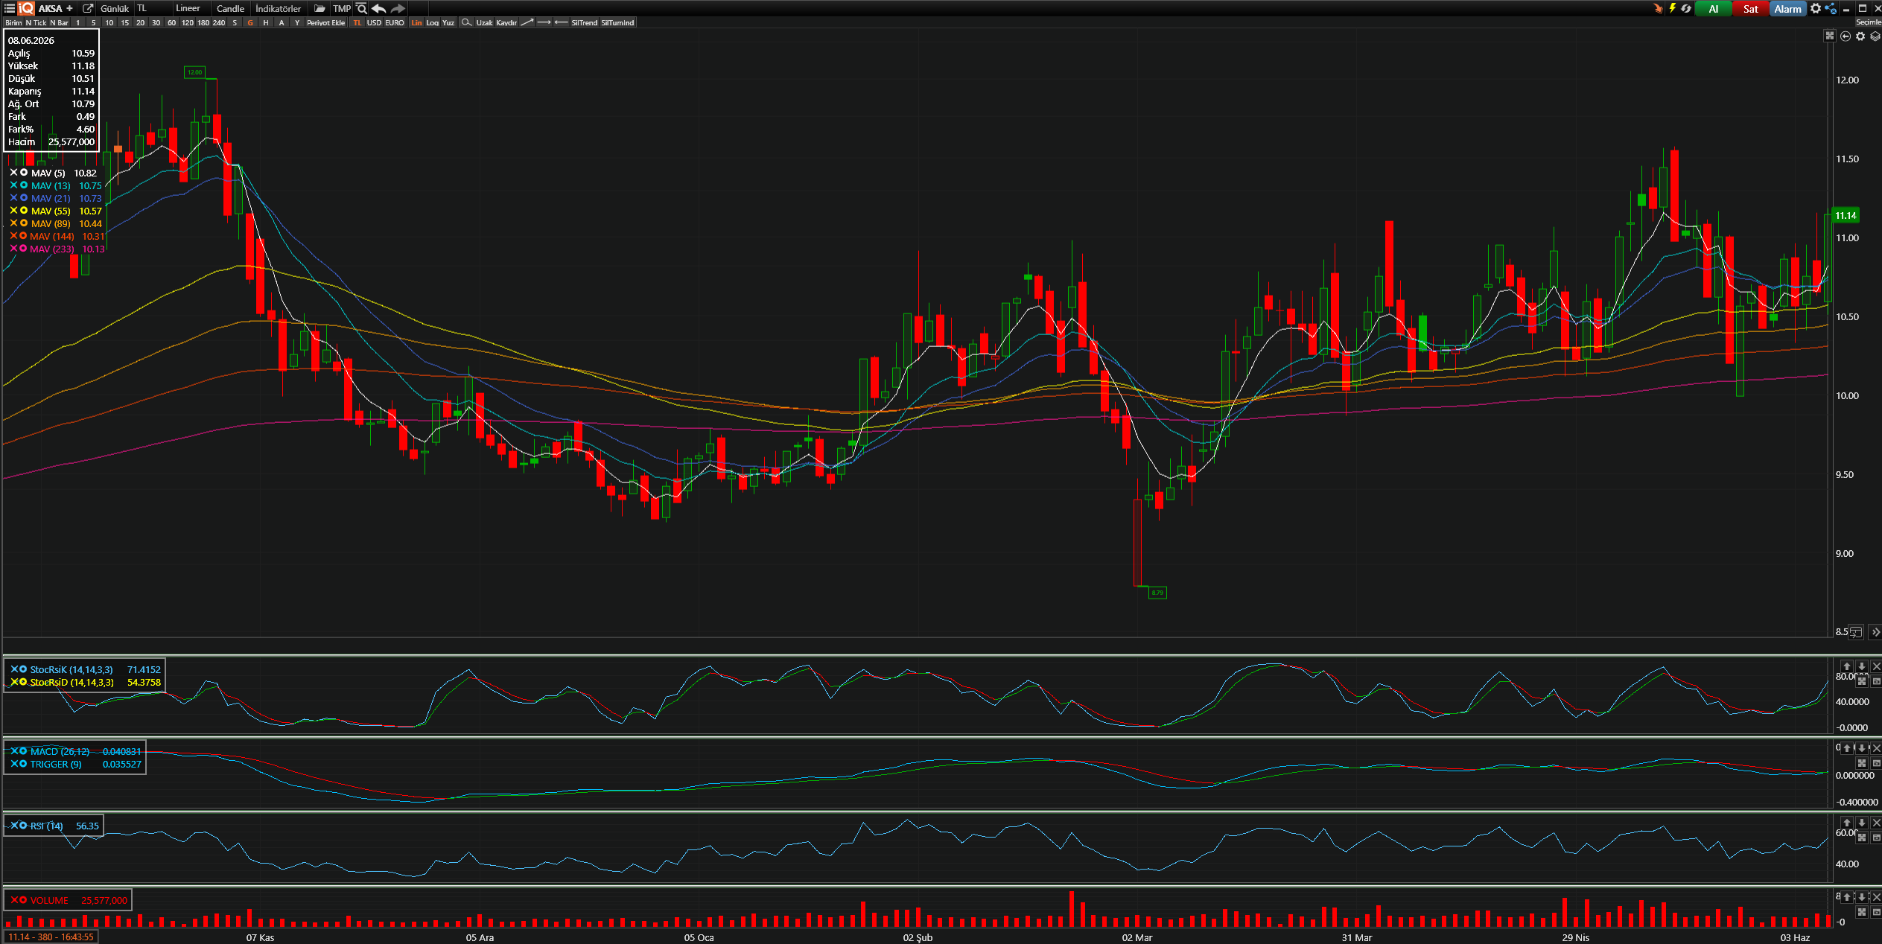Click the orange arrow icon in top bar
Screen dimensions: 1882x944
click(1657, 8)
